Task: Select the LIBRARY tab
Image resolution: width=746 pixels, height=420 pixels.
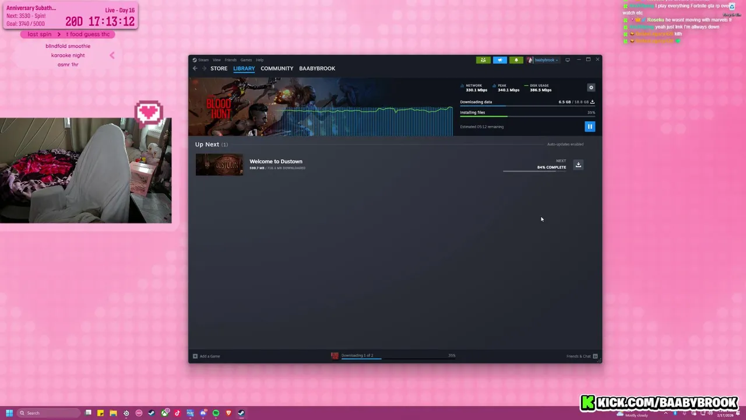Action: tap(244, 68)
